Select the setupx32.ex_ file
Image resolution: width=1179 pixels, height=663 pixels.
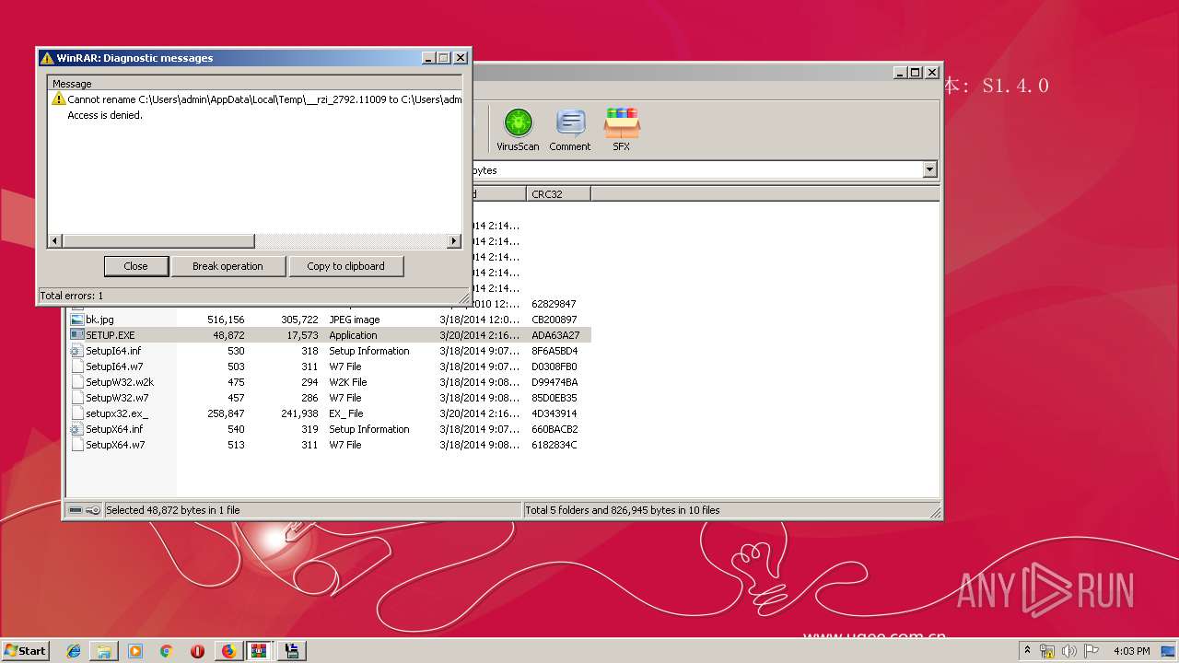(330, 413)
